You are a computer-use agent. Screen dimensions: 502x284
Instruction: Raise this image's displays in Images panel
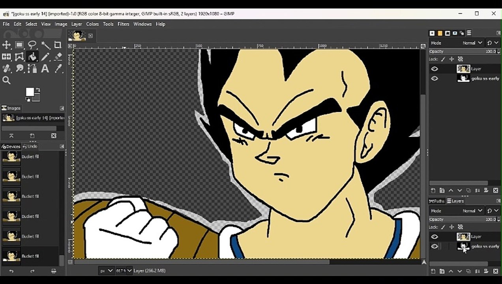pos(11,136)
